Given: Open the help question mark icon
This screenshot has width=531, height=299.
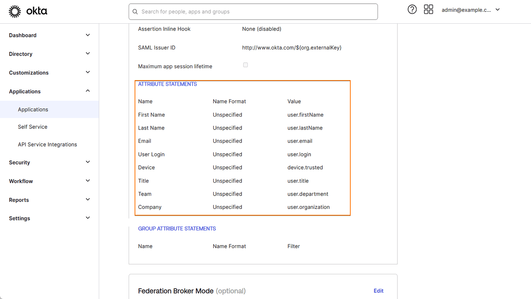Looking at the screenshot, I should [412, 9].
